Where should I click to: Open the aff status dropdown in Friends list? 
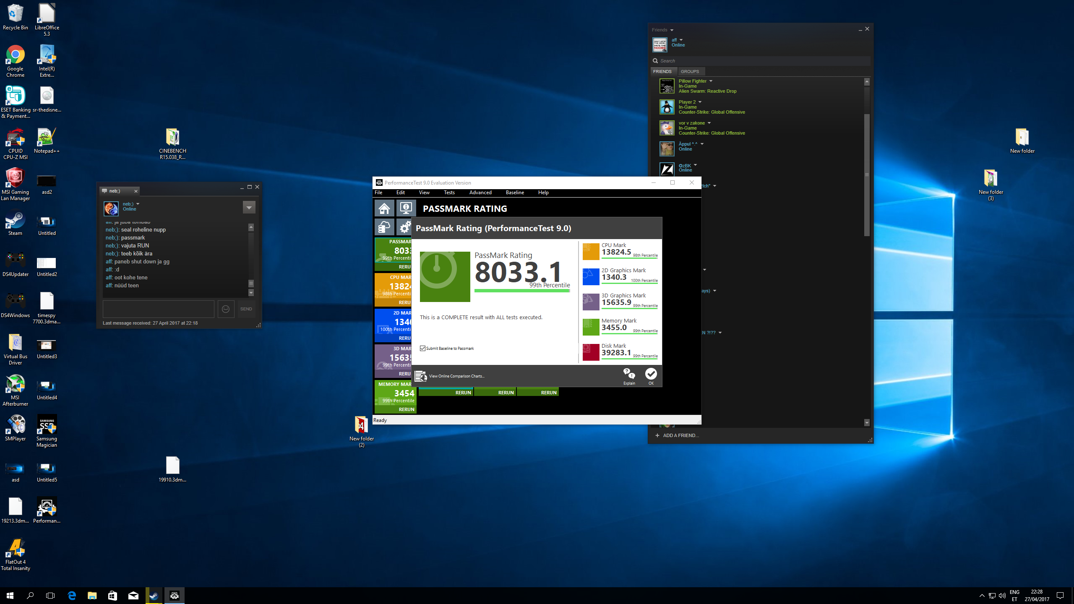[681, 40]
